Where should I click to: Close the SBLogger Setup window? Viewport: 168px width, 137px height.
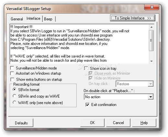point(151,7)
